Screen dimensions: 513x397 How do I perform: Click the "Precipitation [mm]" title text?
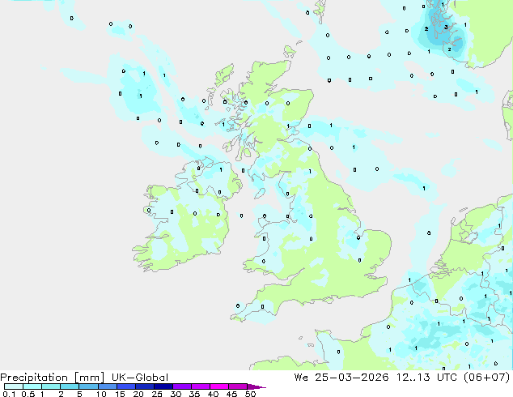point(52,378)
